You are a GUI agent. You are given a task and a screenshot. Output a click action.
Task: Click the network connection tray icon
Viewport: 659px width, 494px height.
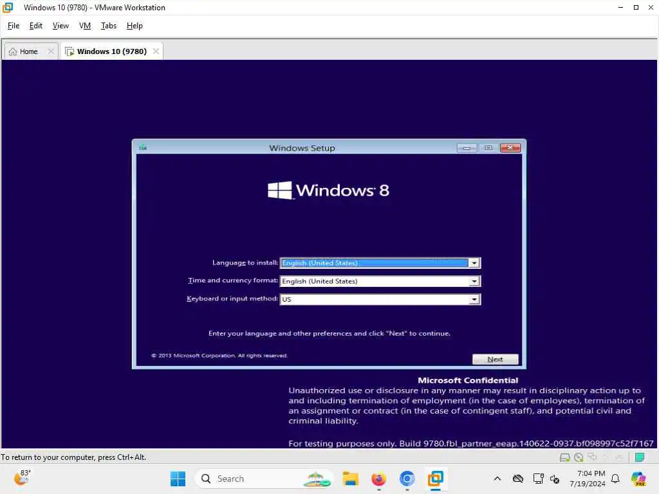(x=538, y=479)
